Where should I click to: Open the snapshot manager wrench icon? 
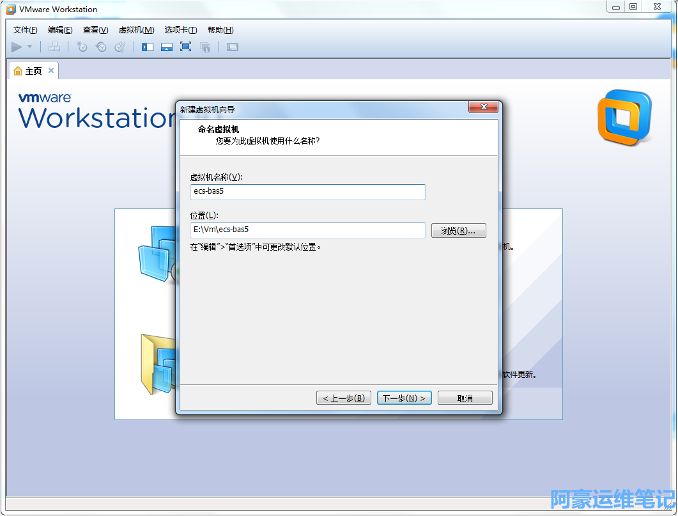tap(120, 47)
